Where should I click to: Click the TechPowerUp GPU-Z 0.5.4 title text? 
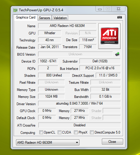pyautogui.click(x=41, y=10)
